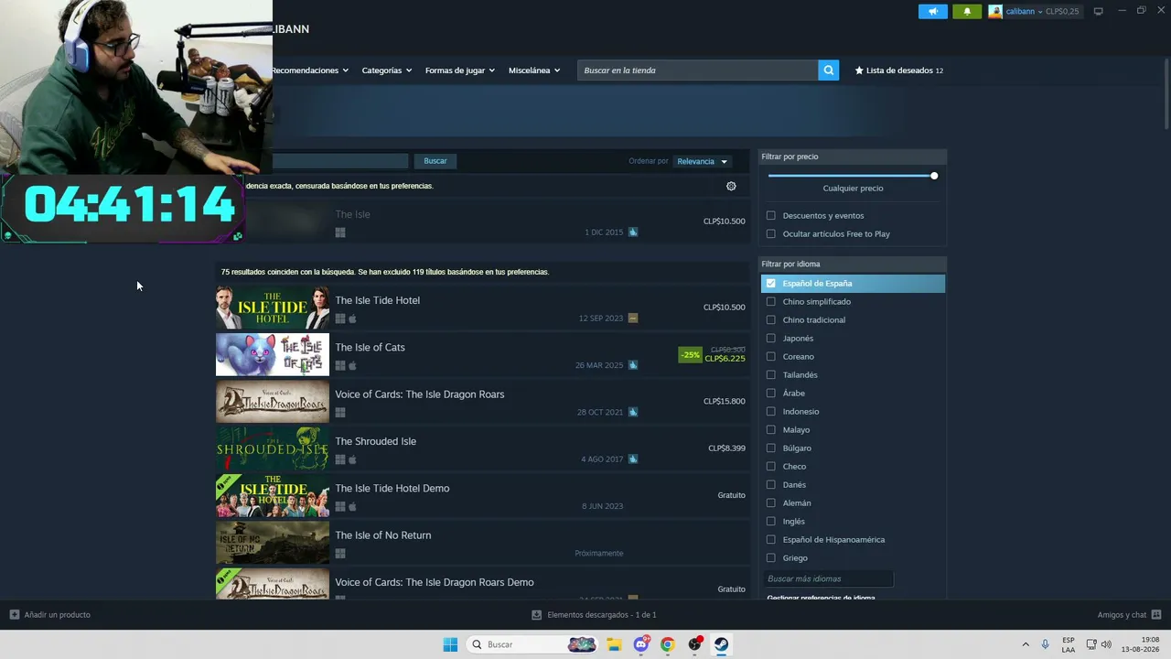This screenshot has height=659, width=1171.
Task: Check the Inglés language box
Action: point(771,522)
